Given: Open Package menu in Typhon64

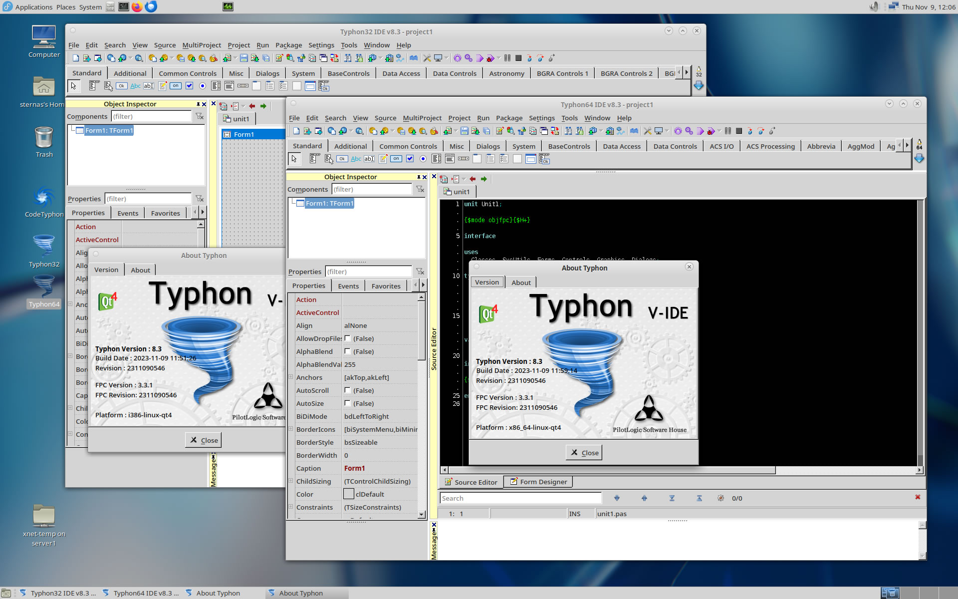Looking at the screenshot, I should pyautogui.click(x=509, y=118).
